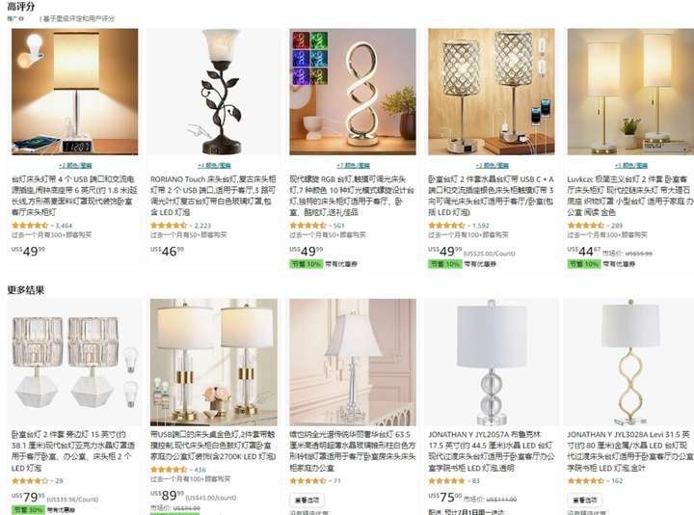694x515 pixels.
Task: Open the JONATHAN Y JYL2057A crystal lamp image
Action: click(492, 363)
